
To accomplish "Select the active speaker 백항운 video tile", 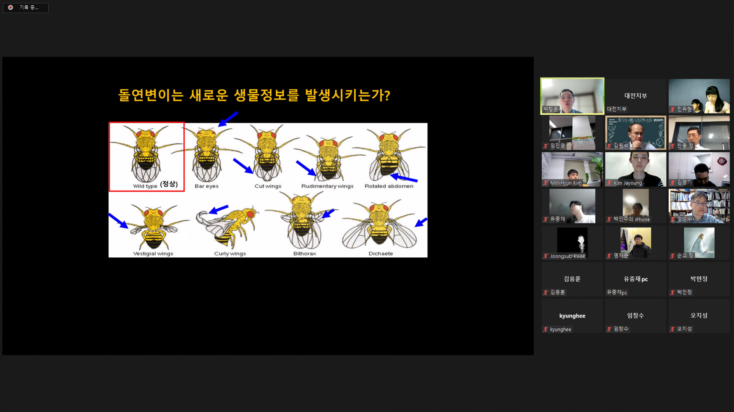I will click(572, 96).
